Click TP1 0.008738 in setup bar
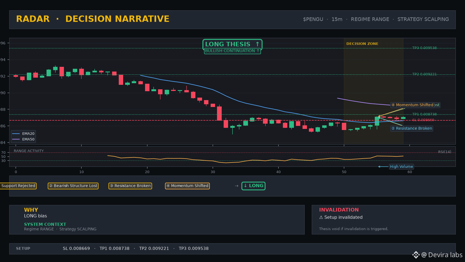 [x=115, y=249]
